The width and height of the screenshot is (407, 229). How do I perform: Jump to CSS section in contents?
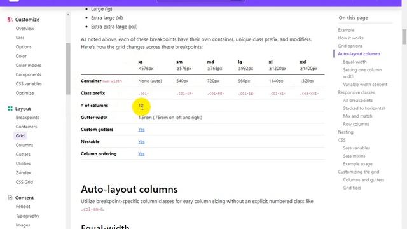[x=341, y=140]
